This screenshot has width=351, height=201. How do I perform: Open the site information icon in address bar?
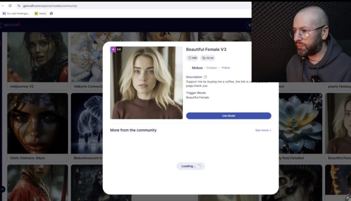pyautogui.click(x=19, y=5)
